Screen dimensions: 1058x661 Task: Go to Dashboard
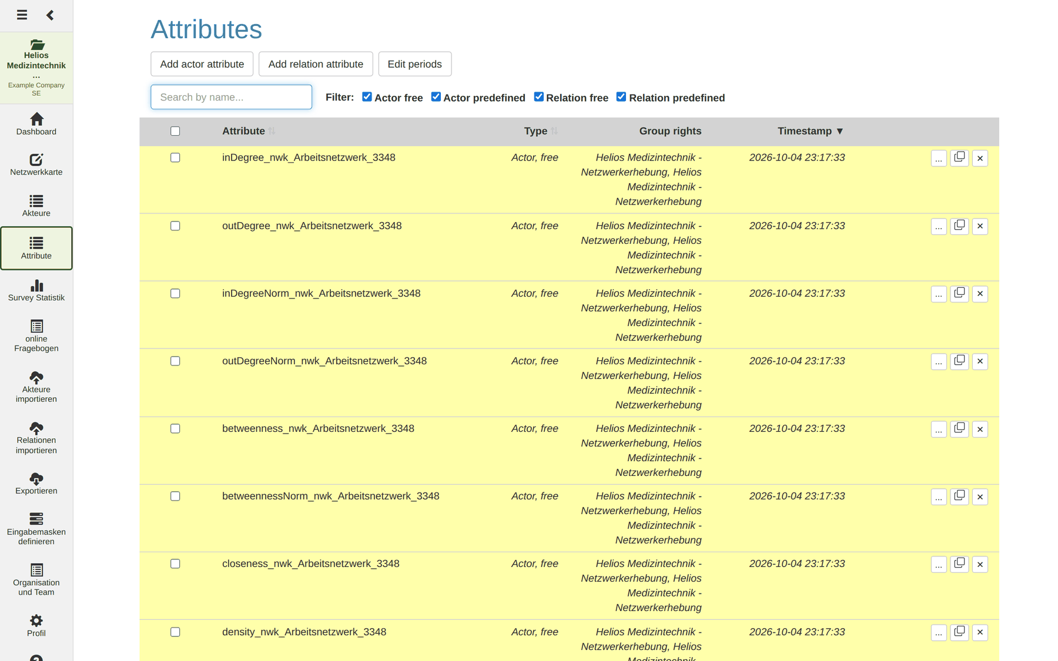coord(36,124)
